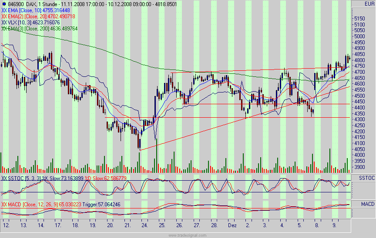The height and width of the screenshot is (238, 376).
Task: Click the 3950 price axis label
Action: click(359, 161)
